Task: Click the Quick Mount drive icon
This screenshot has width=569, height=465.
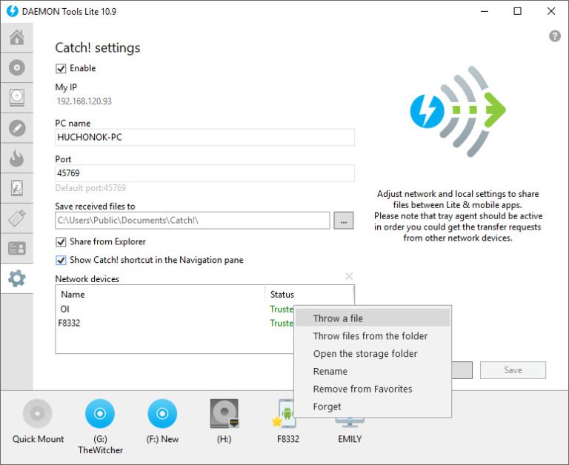Action: click(x=38, y=414)
